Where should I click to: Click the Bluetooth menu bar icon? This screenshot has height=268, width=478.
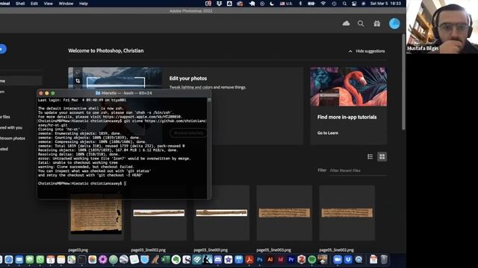(300, 4)
